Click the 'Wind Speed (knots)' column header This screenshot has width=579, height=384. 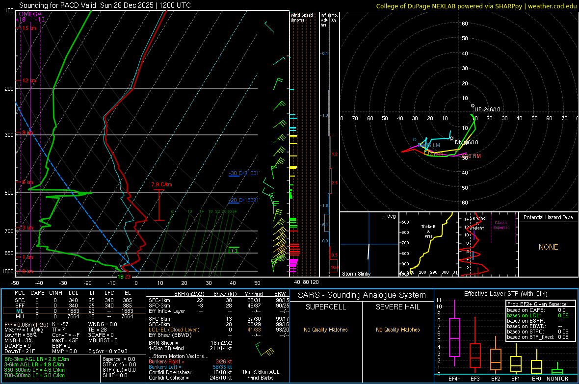pos(302,17)
